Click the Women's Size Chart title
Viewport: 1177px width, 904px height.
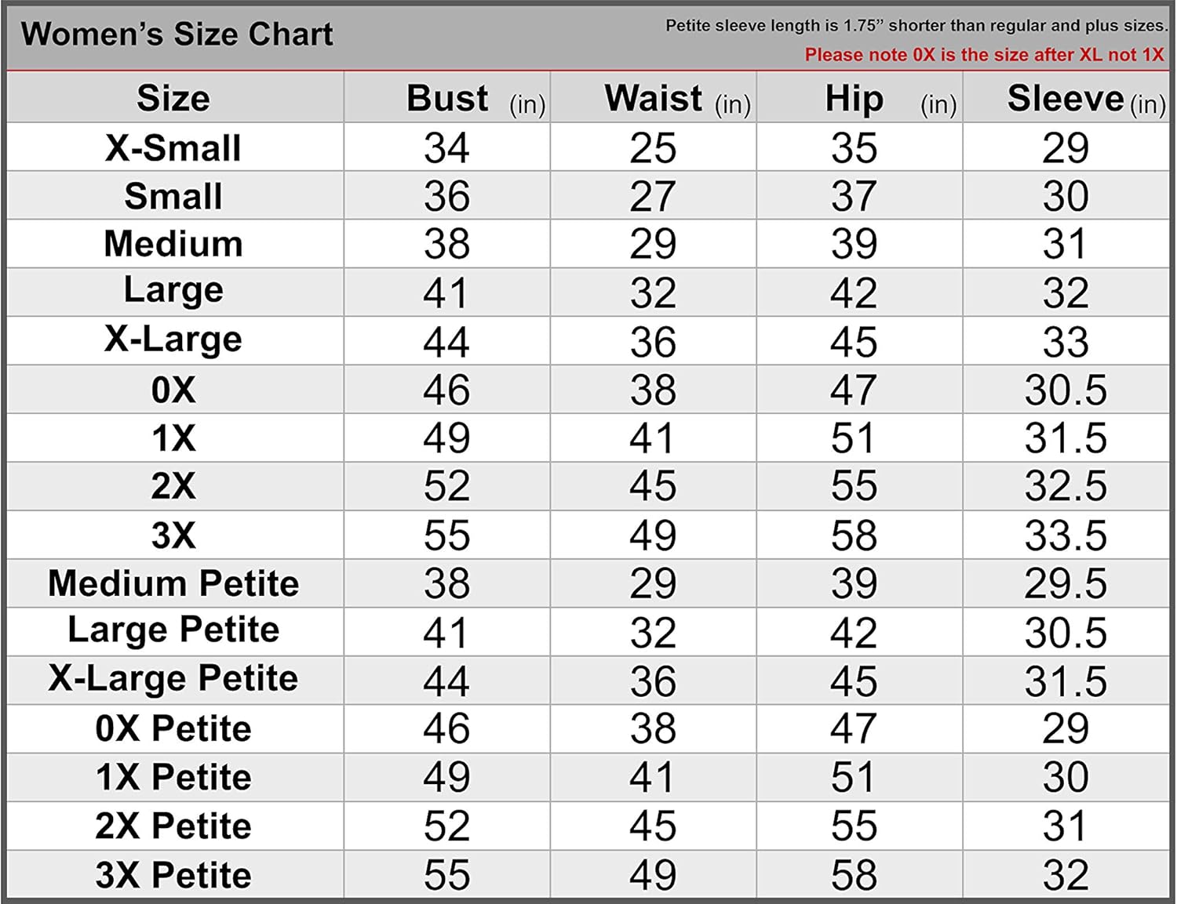click(177, 34)
